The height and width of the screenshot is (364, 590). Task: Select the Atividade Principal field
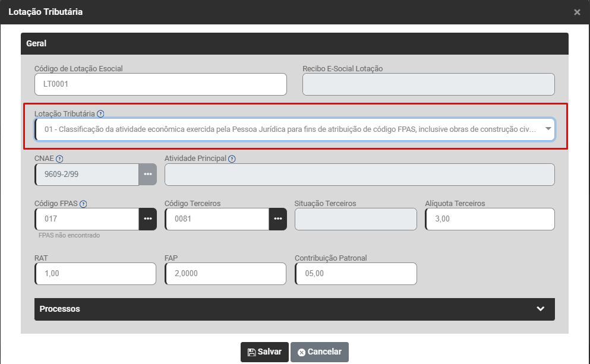click(359, 175)
